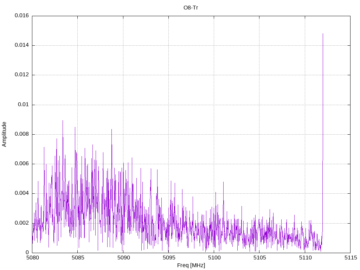Select the 0.008 y-axis tick label
Screen dimensions: 360x270
[x=21, y=134]
